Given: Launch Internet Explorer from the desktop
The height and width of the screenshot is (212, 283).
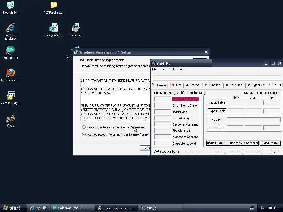Looking at the screenshot, I should [x=11, y=32].
